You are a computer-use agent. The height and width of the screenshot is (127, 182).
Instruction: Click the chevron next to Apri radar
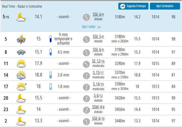[99, 27]
